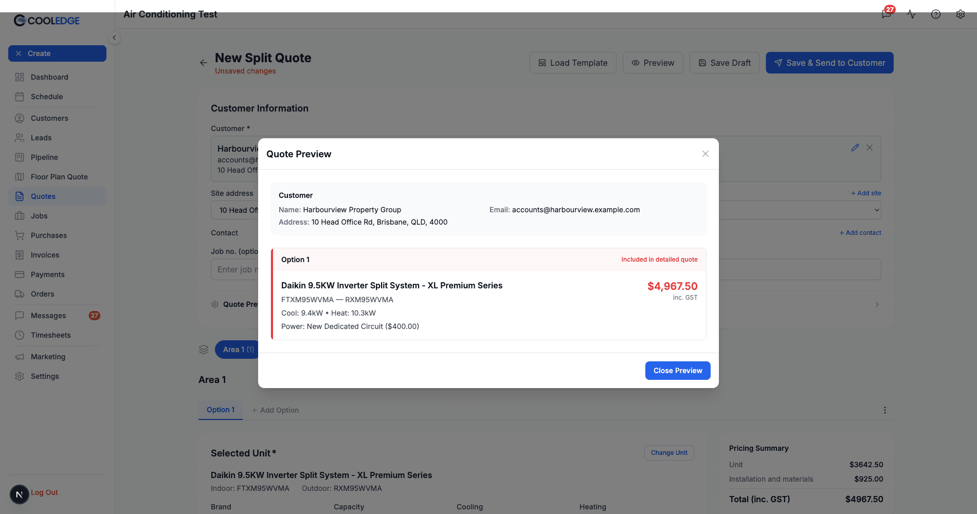The image size is (977, 514).
Task: Collapse the sidebar with the chevron button
Action: coord(114,38)
